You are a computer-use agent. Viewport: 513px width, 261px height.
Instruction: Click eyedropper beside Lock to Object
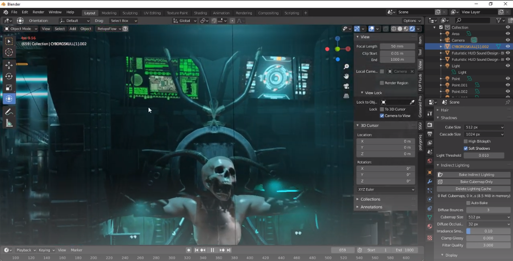(x=412, y=103)
